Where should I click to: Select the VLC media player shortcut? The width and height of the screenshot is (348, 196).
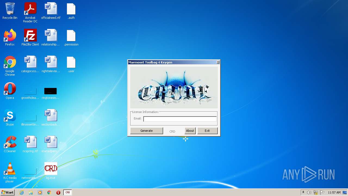10,173
